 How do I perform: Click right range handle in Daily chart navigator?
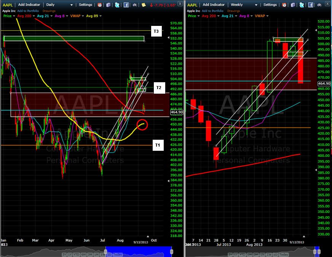pos(171,252)
